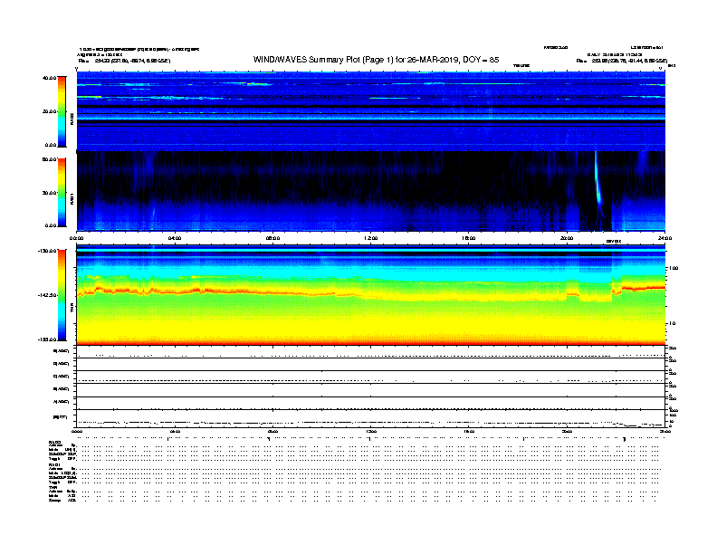Image resolution: width=717 pixels, height=554 pixels.
Task: Click the 100 label on the TNR right axis
Action: [x=674, y=268]
